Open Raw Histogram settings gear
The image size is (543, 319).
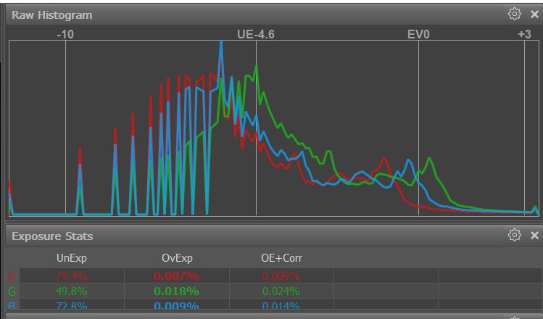(x=515, y=14)
